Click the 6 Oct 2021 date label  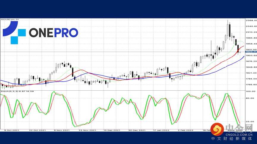click(x=12, y=130)
